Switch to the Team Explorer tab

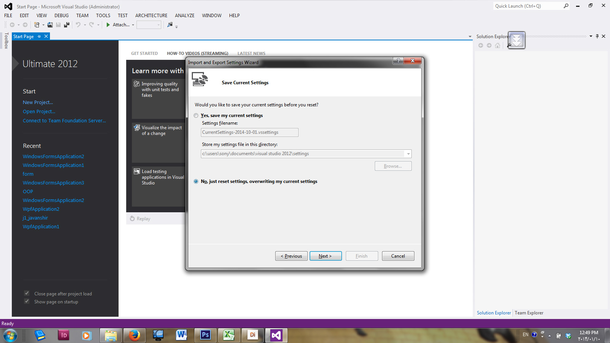pyautogui.click(x=529, y=313)
